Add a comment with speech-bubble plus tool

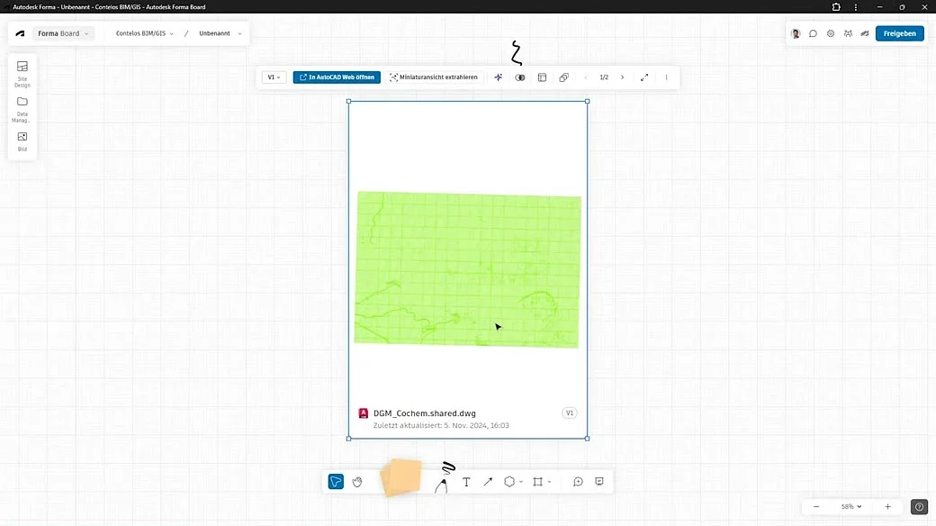pyautogui.click(x=578, y=482)
